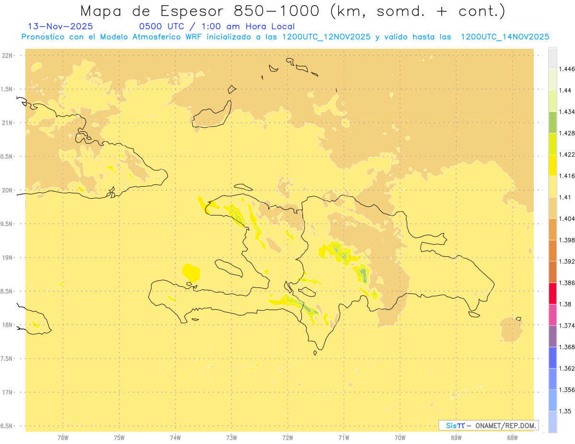
Task: Click the '70W' longitude label
Action: (x=400, y=437)
